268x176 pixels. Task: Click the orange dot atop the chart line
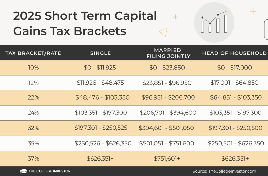click(x=226, y=12)
